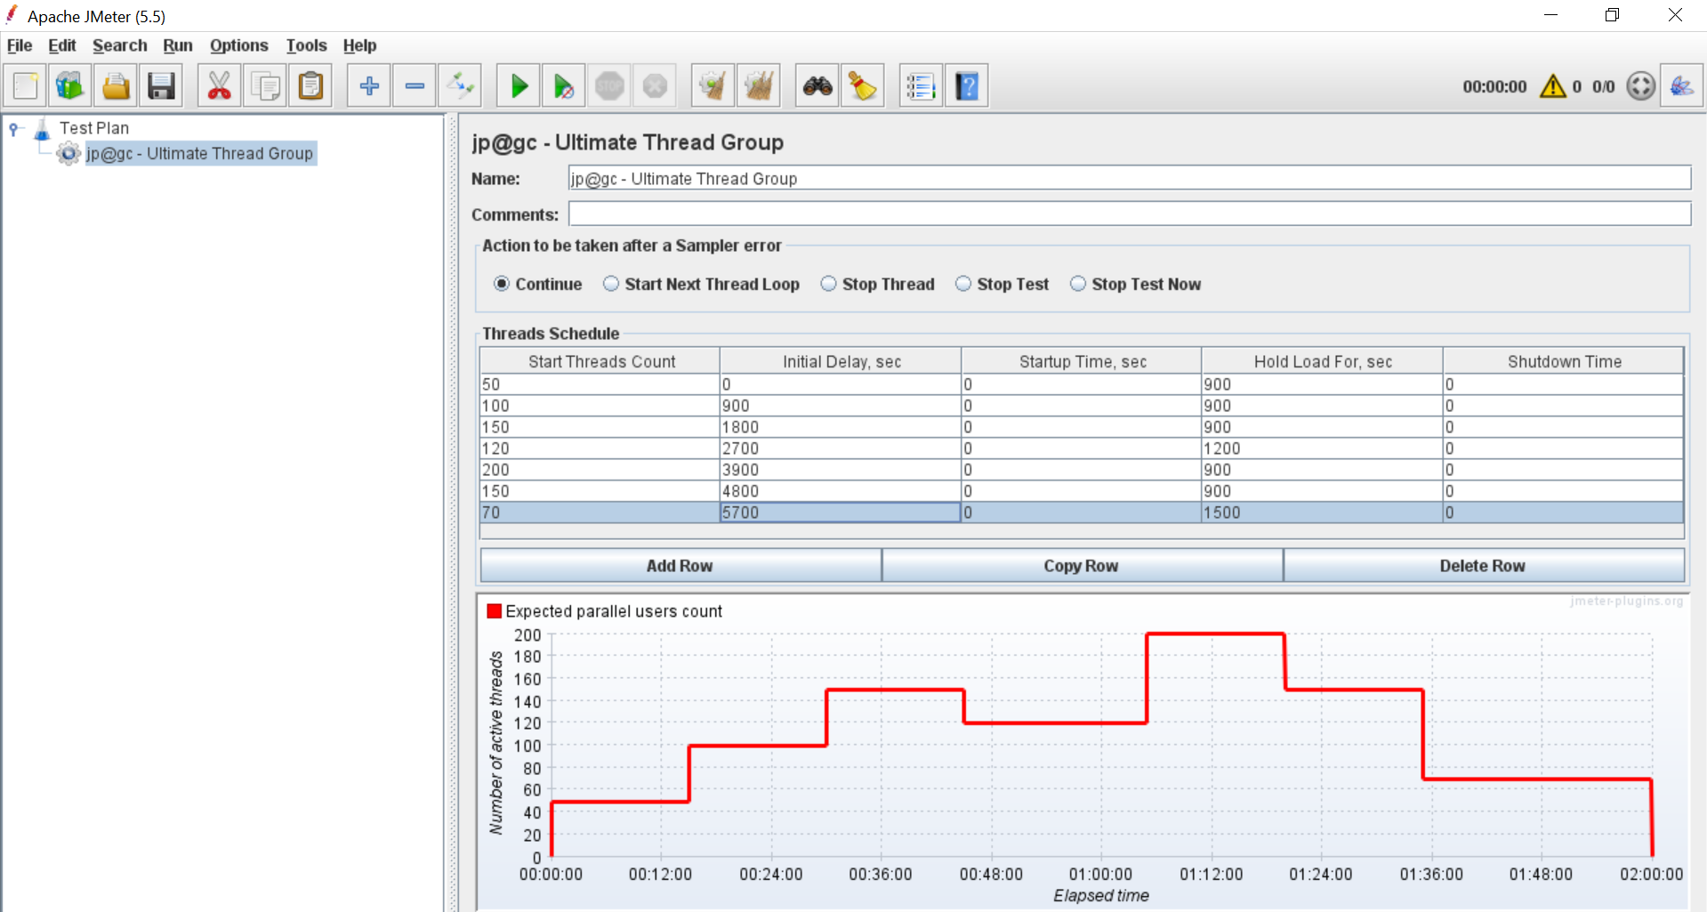Click the Start Threads Count cell 200

pos(600,470)
